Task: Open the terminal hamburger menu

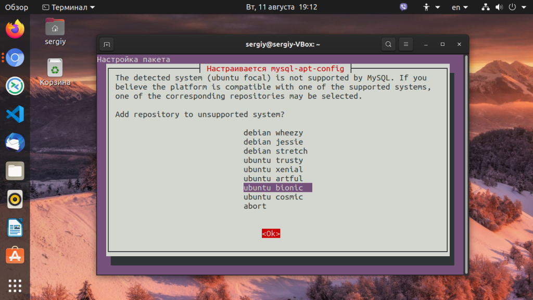Action: point(406,44)
